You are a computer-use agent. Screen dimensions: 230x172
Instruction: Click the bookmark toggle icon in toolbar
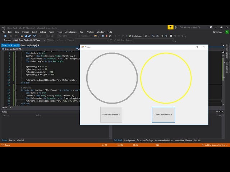point(171,36)
